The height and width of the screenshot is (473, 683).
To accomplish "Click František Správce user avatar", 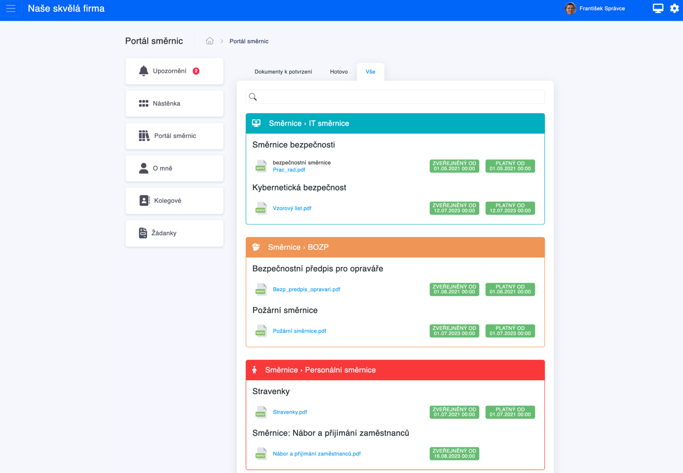I will click(x=570, y=8).
